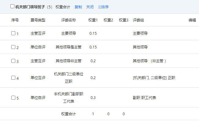Select 单位自评 cell in row 5

point(38,97)
